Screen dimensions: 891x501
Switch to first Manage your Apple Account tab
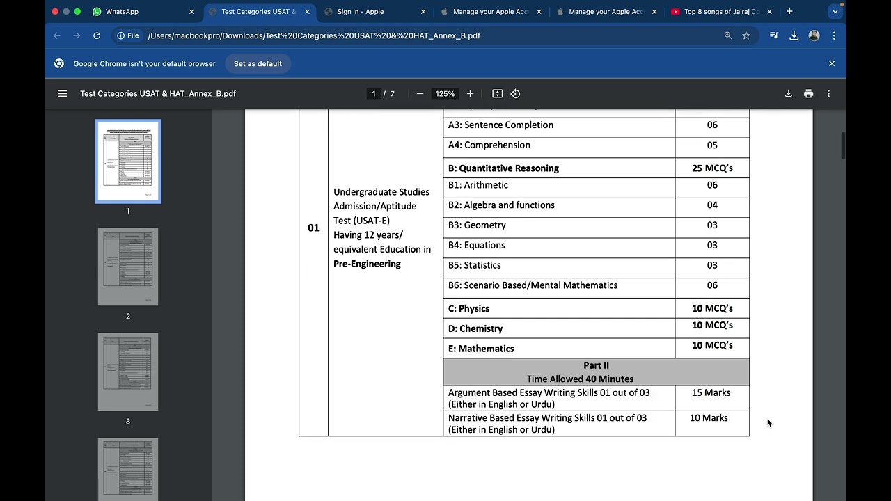491,12
